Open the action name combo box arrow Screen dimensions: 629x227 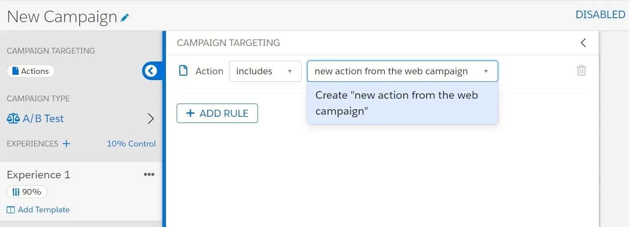click(486, 71)
